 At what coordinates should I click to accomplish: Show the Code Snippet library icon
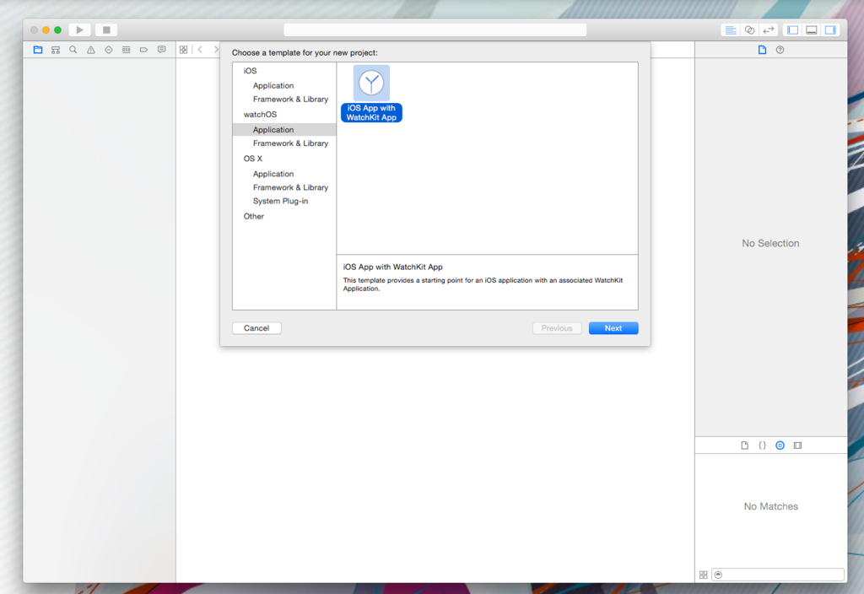762,445
